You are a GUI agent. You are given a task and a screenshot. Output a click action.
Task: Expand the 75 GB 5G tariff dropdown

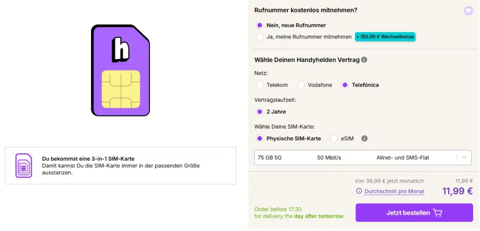click(x=464, y=157)
